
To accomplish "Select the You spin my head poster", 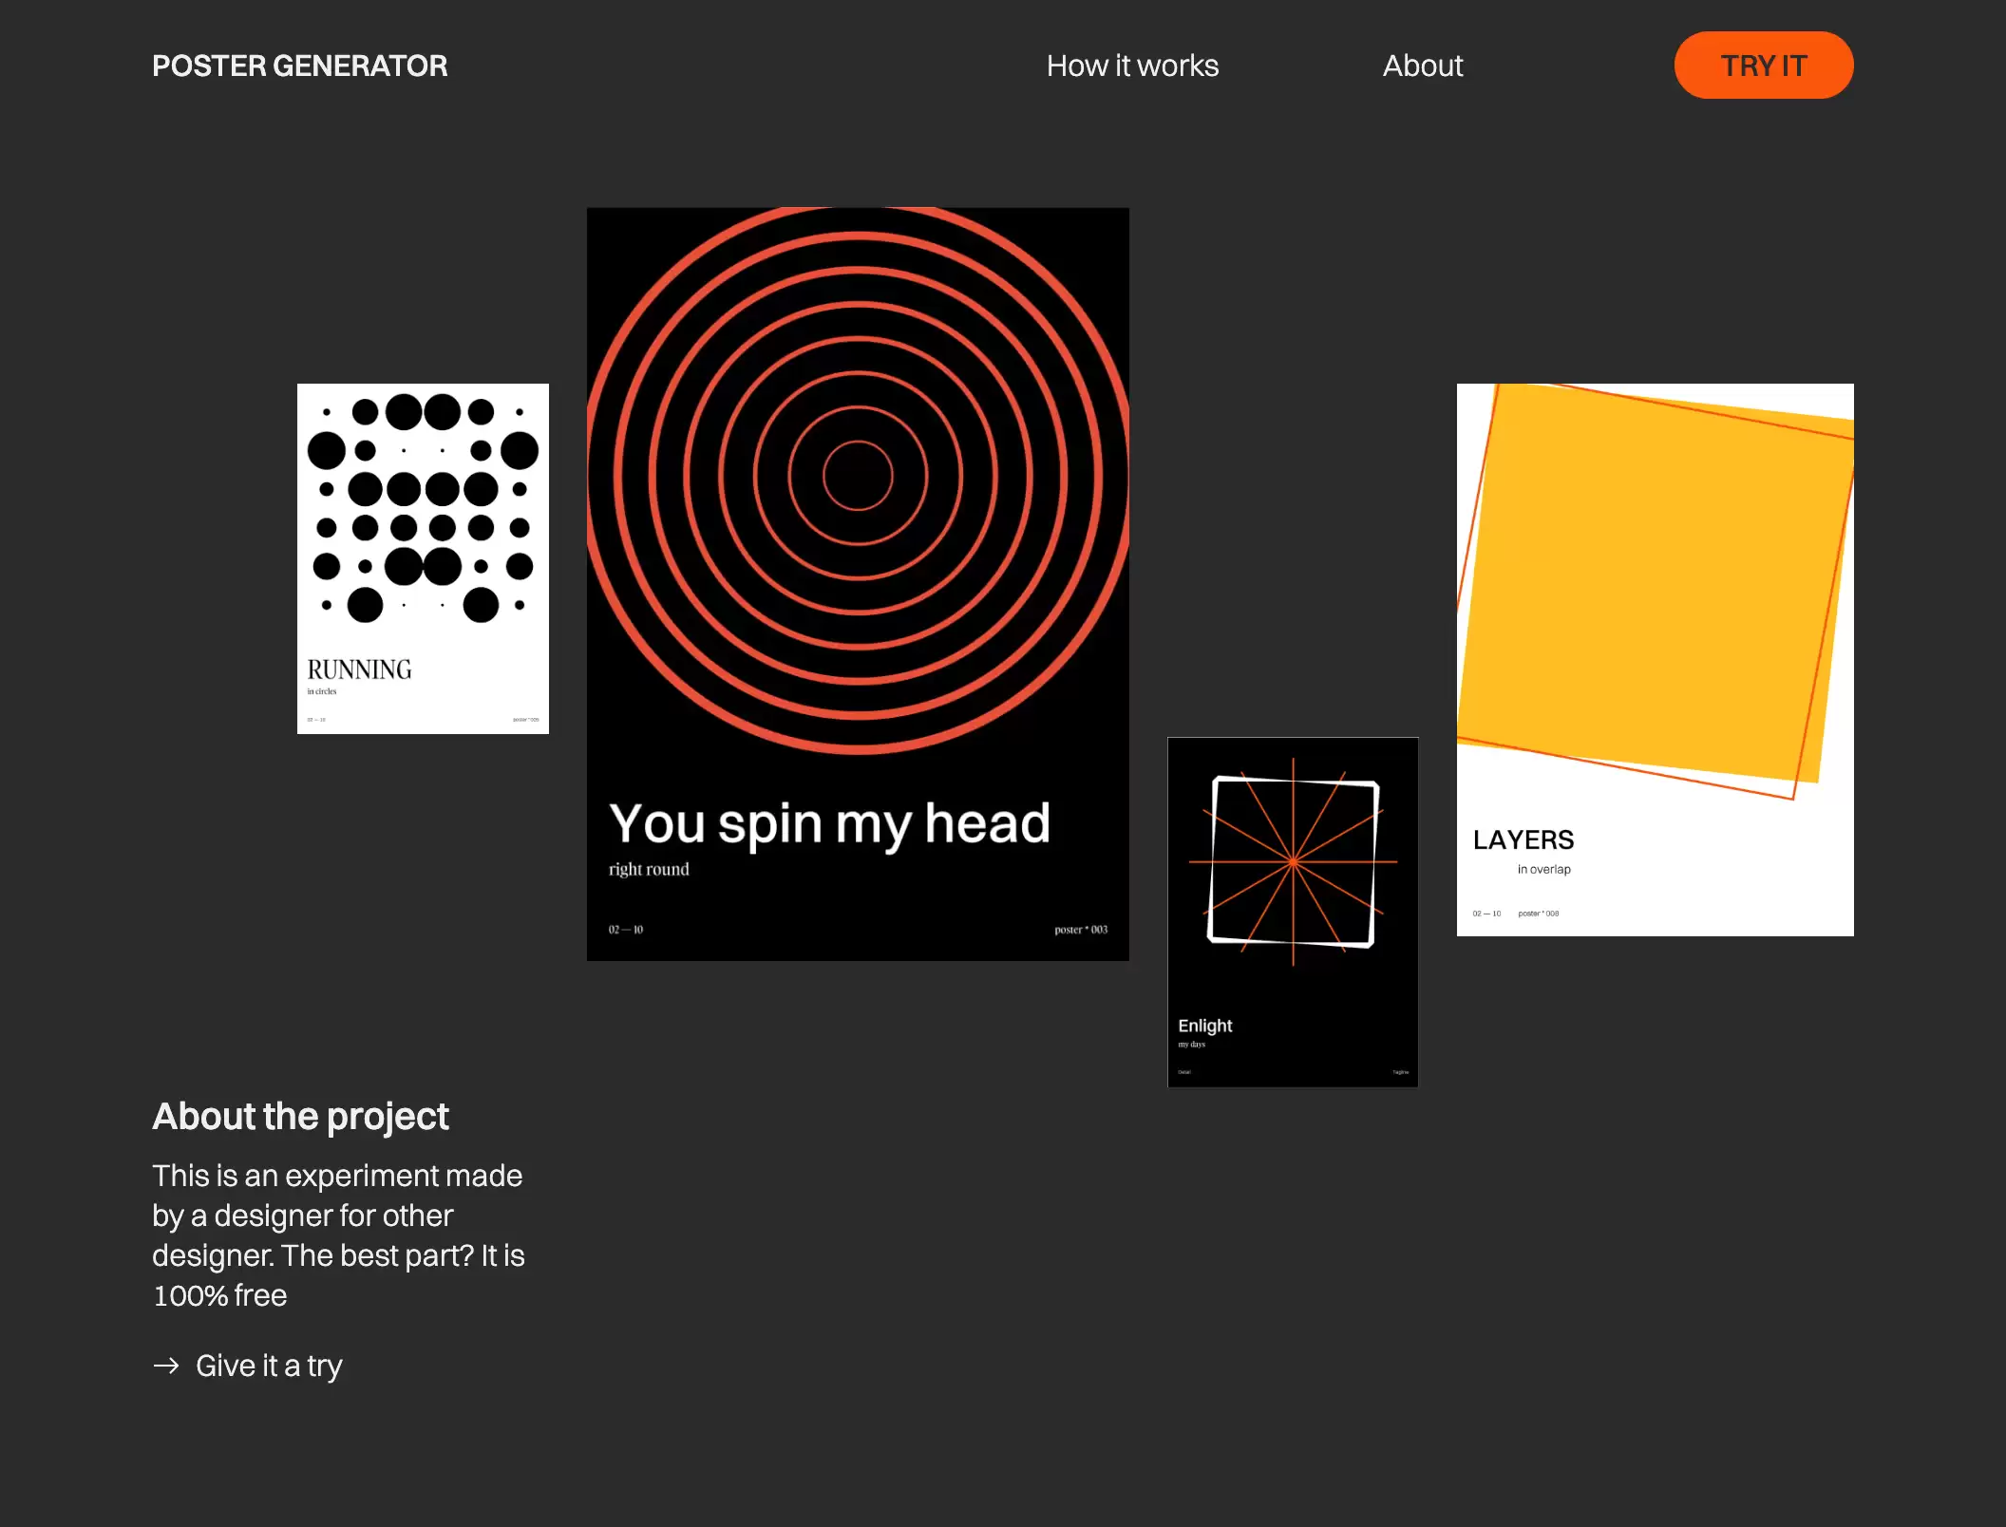I will tap(858, 584).
